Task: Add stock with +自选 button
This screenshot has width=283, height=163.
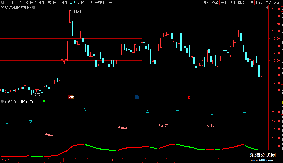Action: point(268,2)
